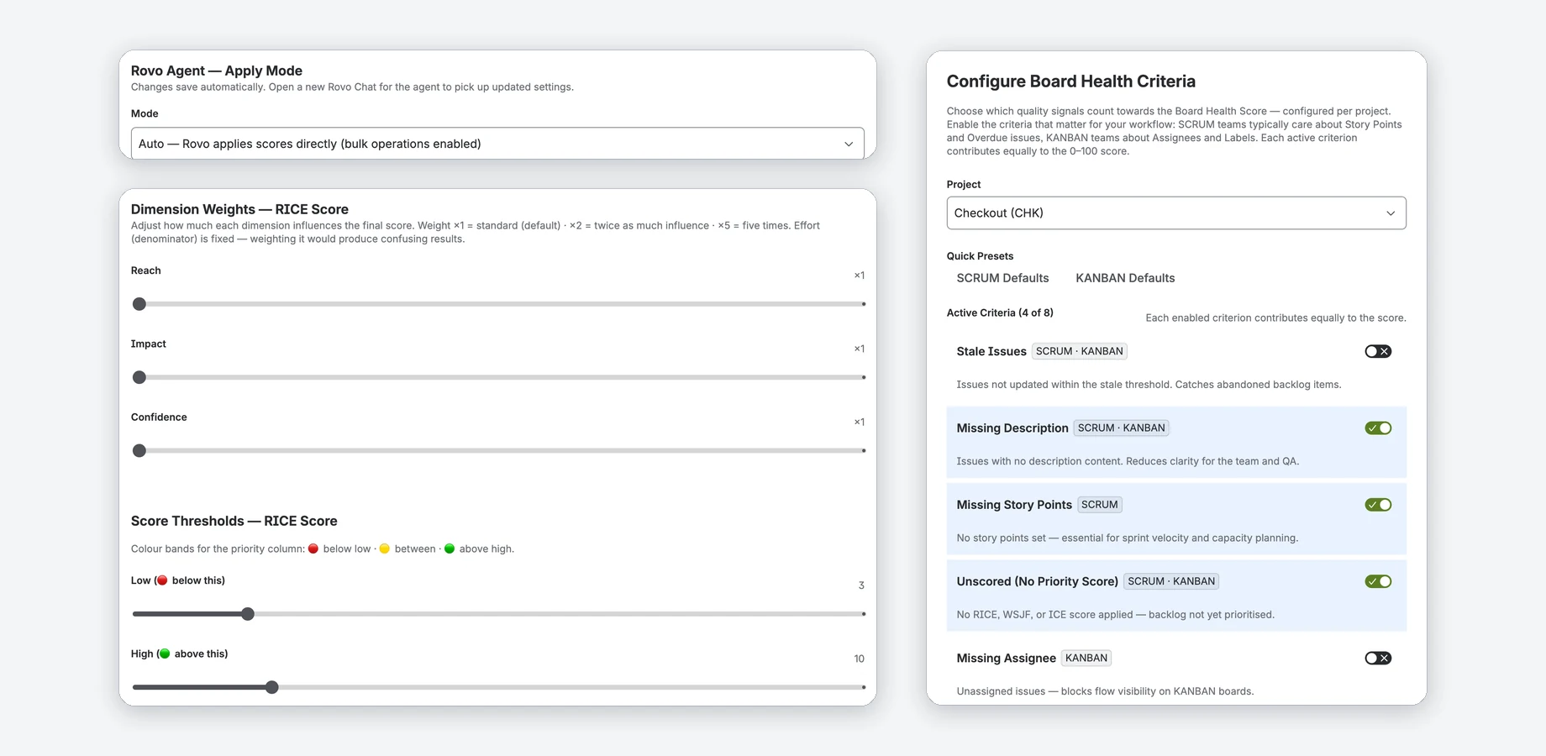
Task: Click the Confidence weight slider handle
Action: tap(139, 451)
